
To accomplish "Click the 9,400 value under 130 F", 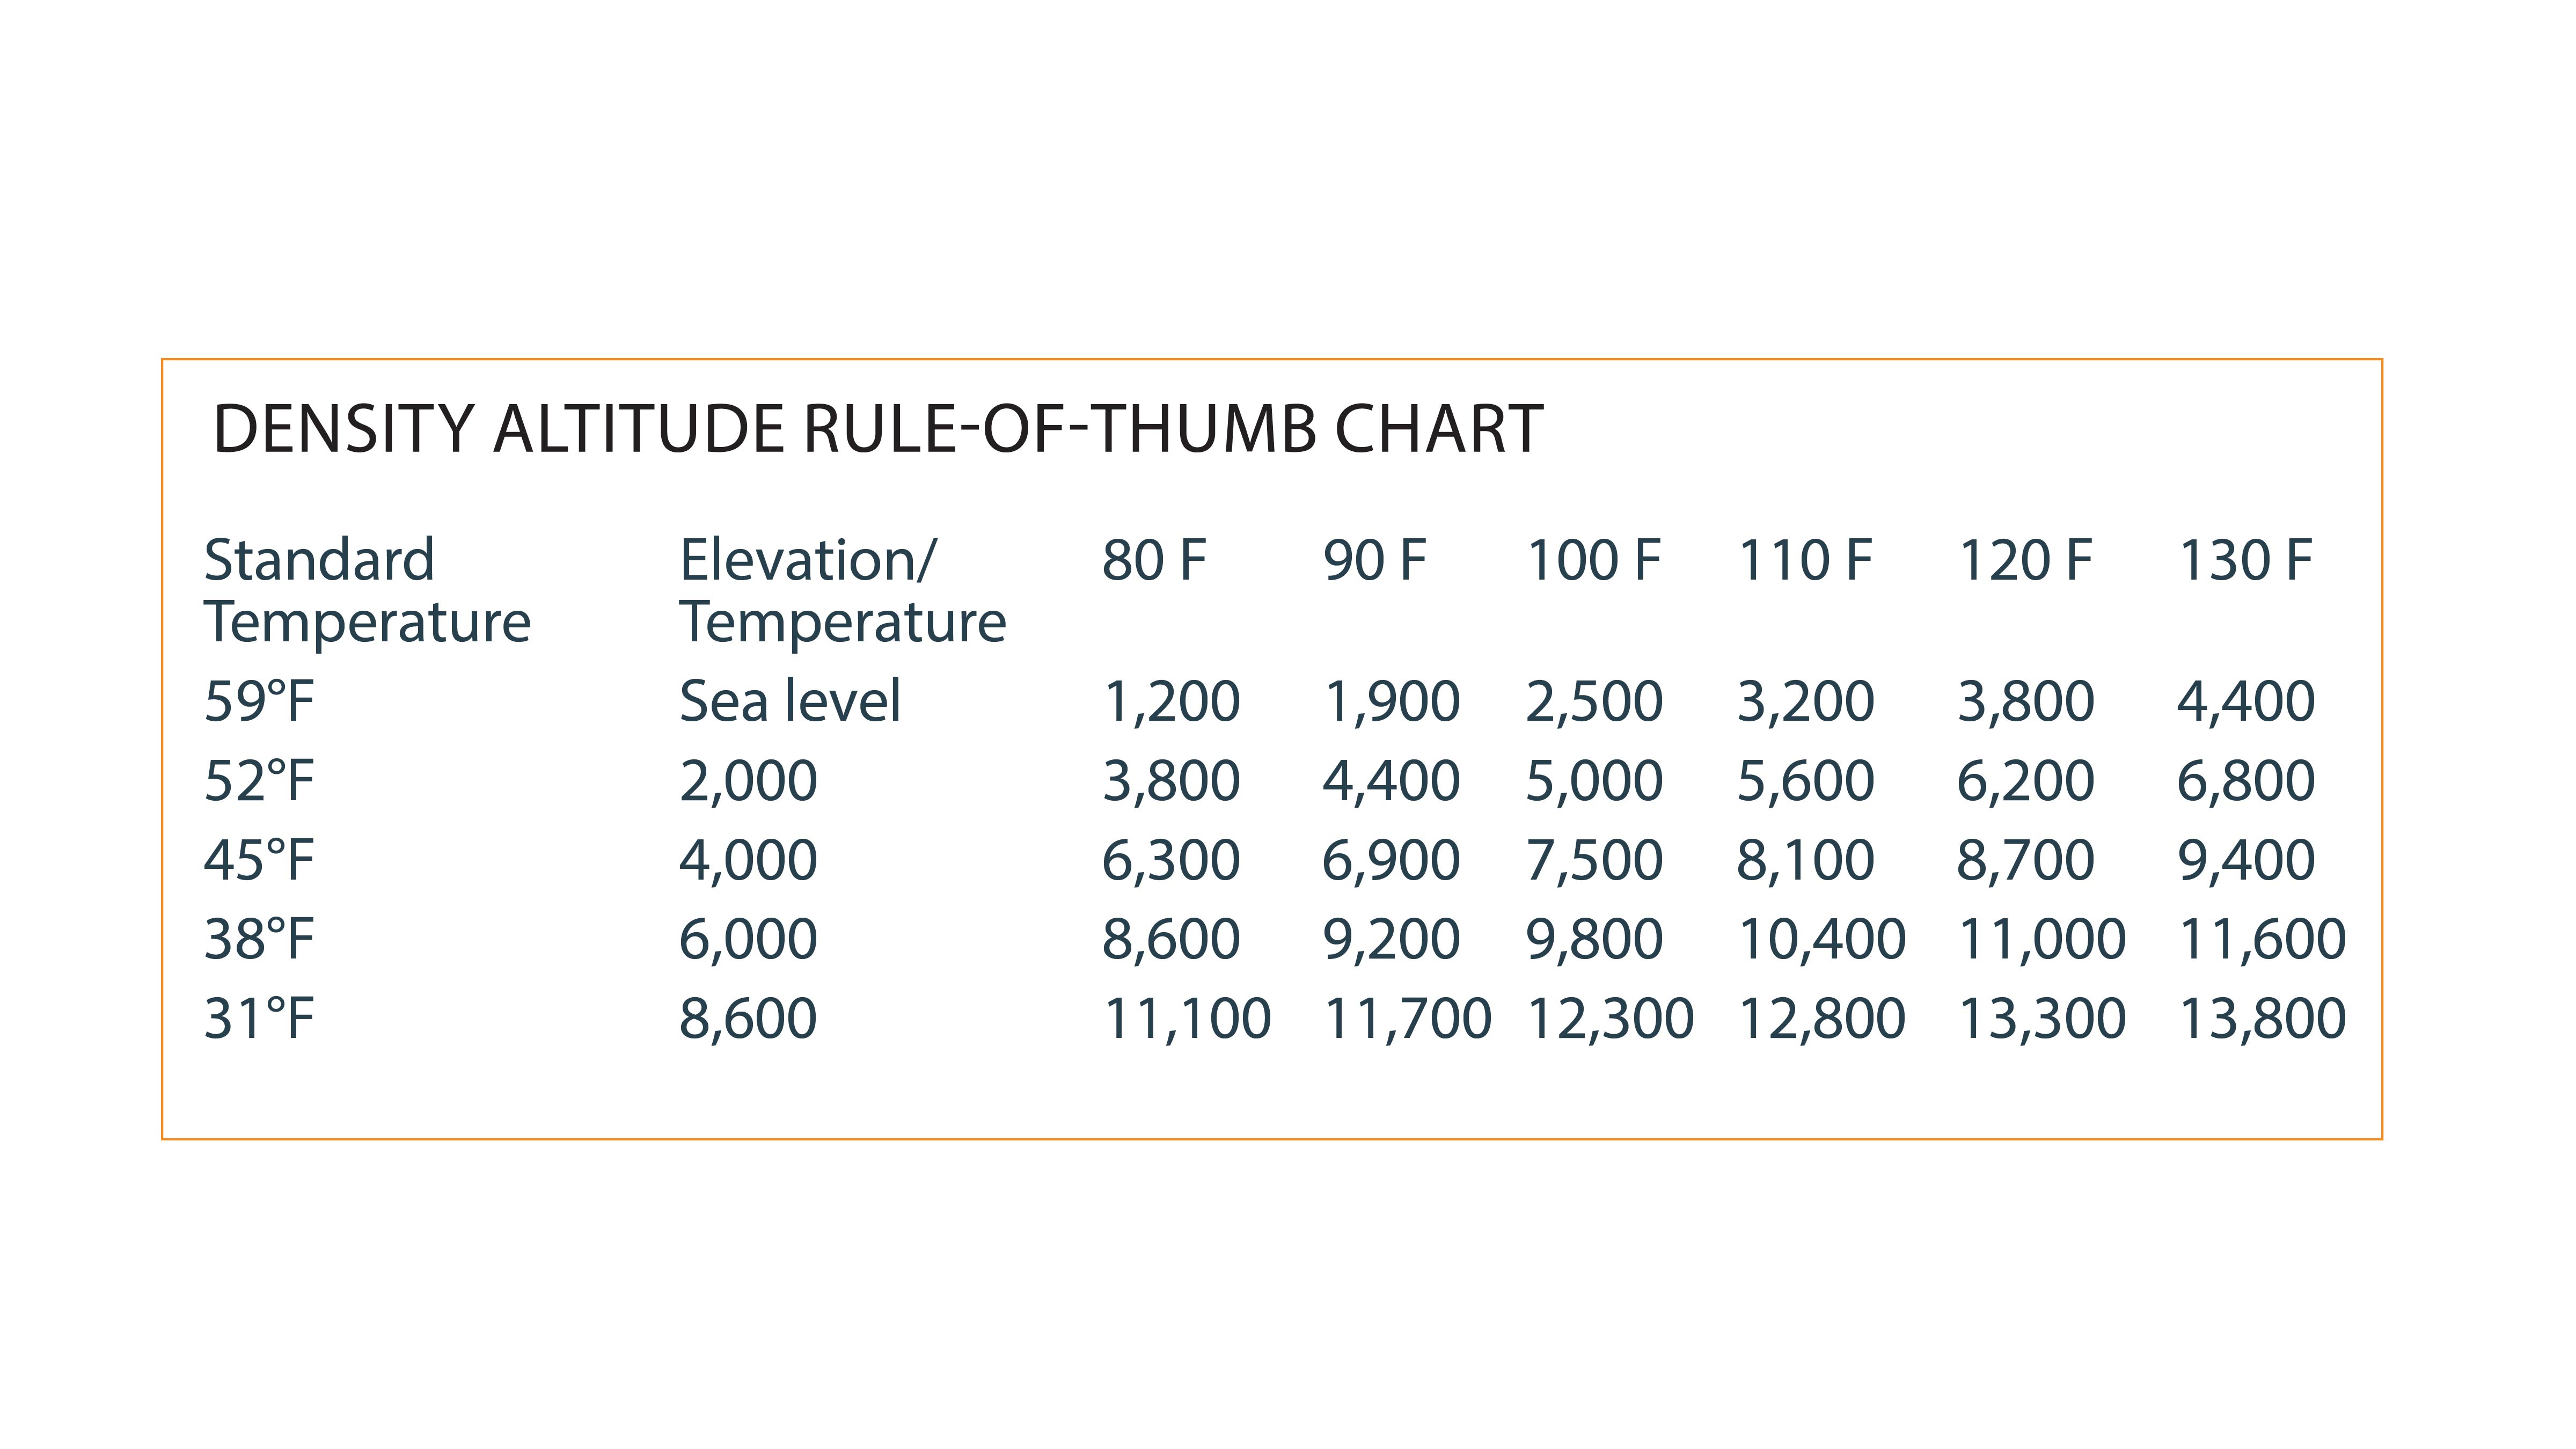I will point(2246,860).
